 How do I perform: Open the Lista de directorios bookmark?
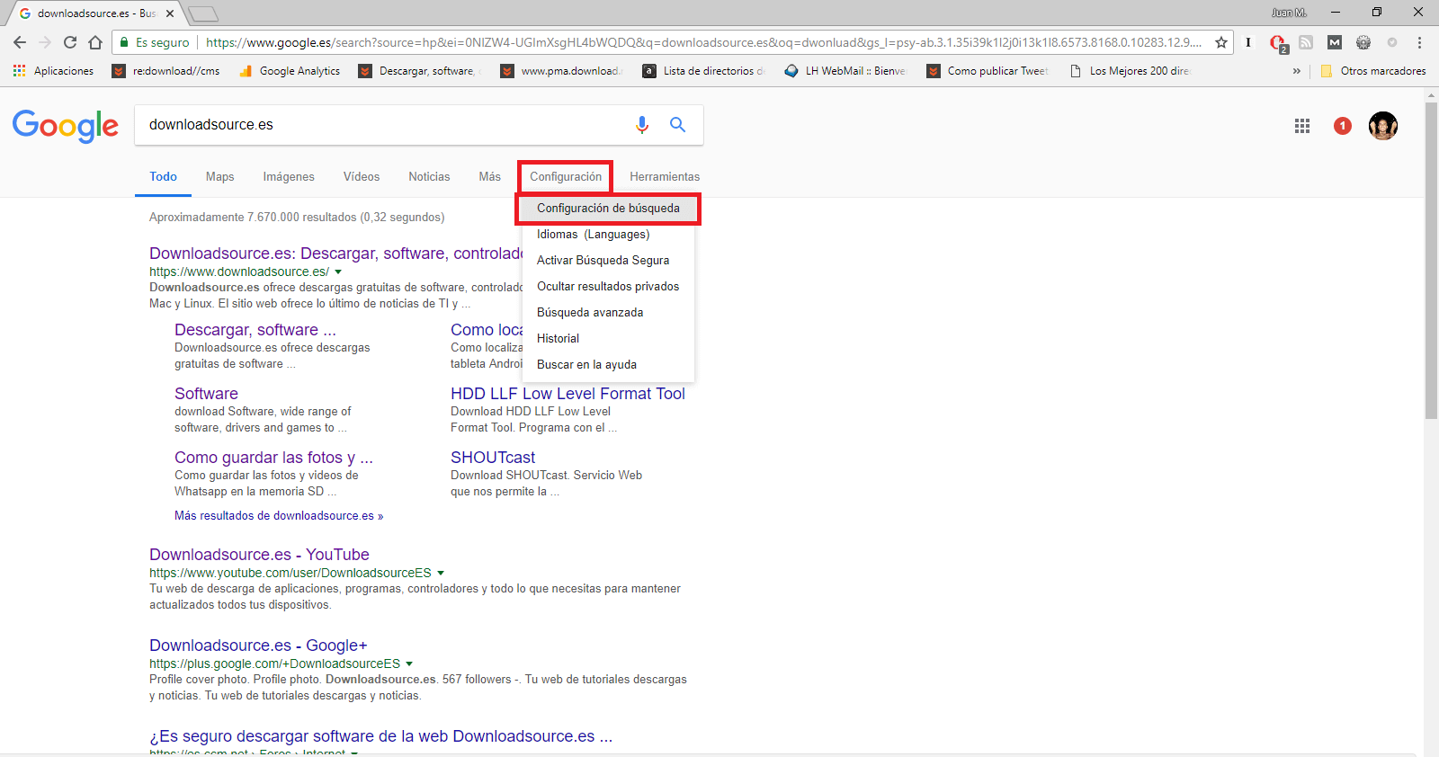click(703, 71)
